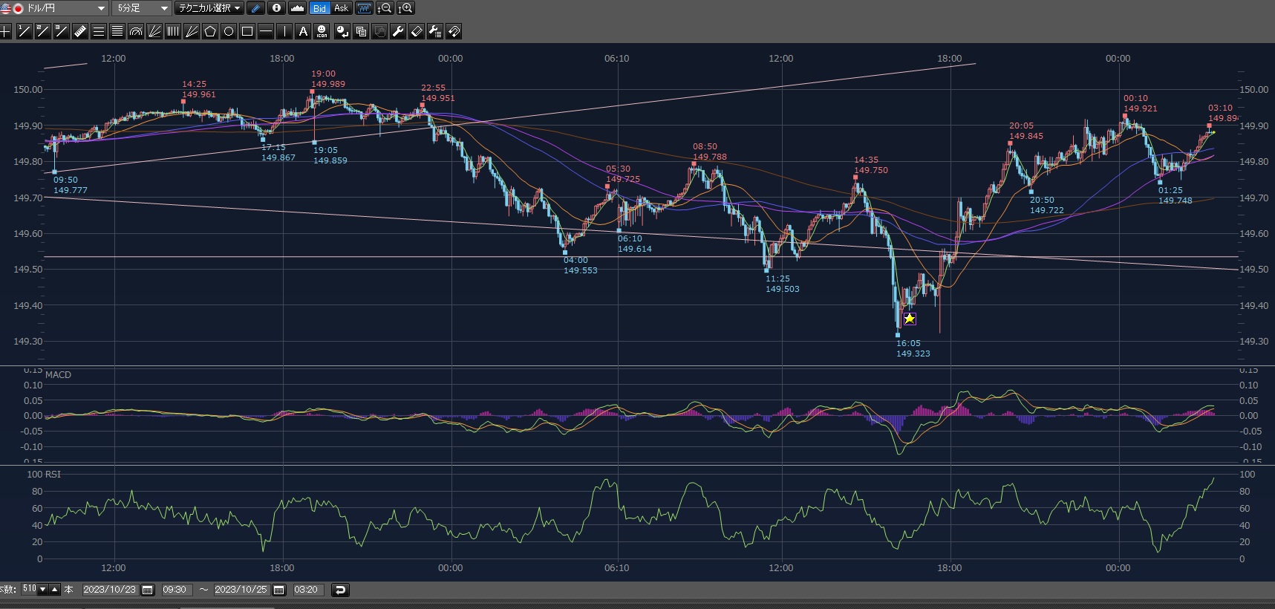Select the pentagon shape drawing tool
Viewport: 1275px width, 609px height.
click(210, 31)
